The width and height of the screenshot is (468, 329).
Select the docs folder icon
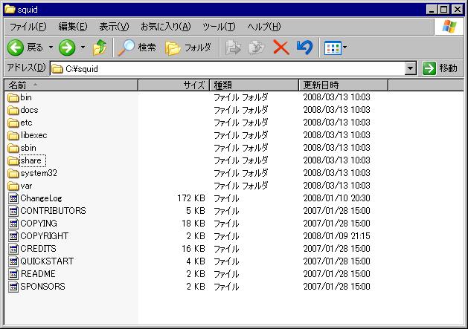pyautogui.click(x=13, y=110)
